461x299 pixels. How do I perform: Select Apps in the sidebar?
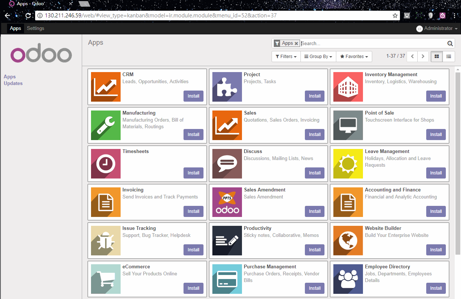(10, 77)
